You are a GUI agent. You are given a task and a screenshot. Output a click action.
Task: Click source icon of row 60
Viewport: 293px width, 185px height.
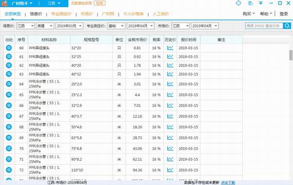[9, 48]
